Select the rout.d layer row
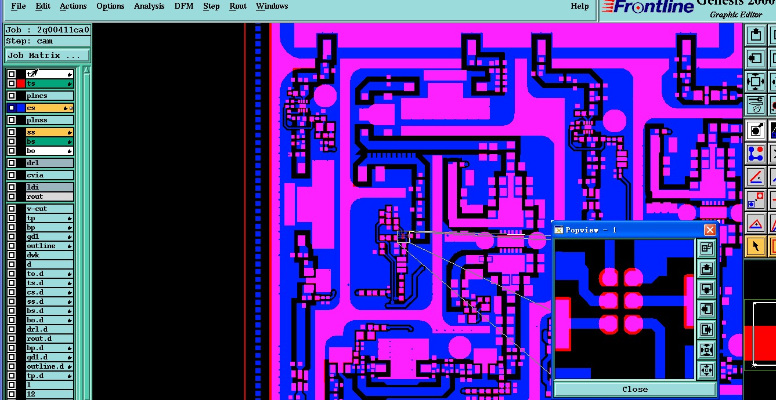This screenshot has height=400, width=776. 50,339
